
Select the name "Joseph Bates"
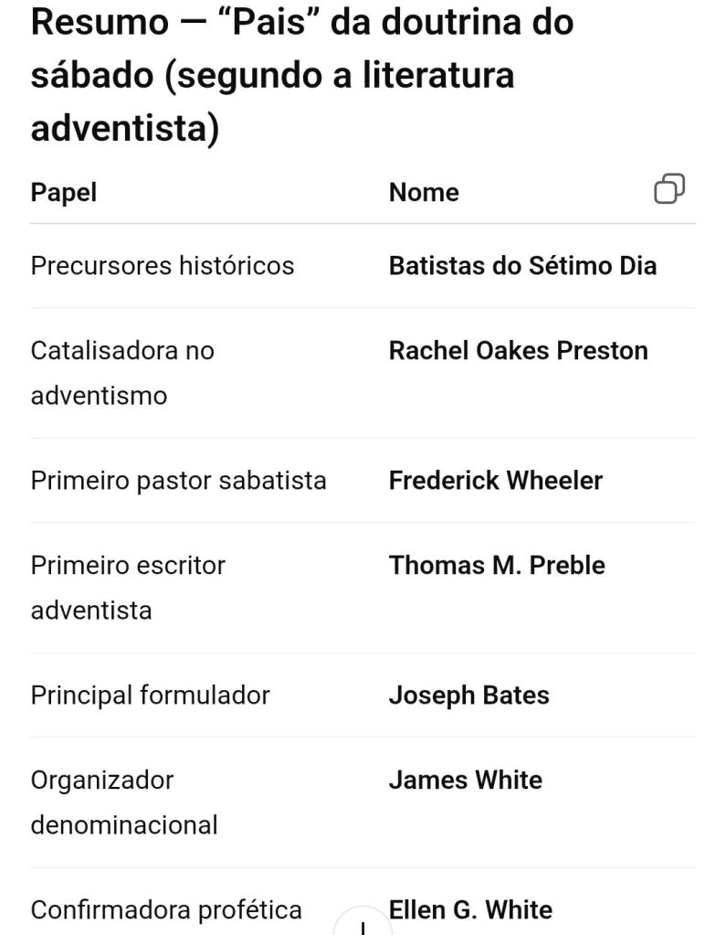[x=468, y=696]
